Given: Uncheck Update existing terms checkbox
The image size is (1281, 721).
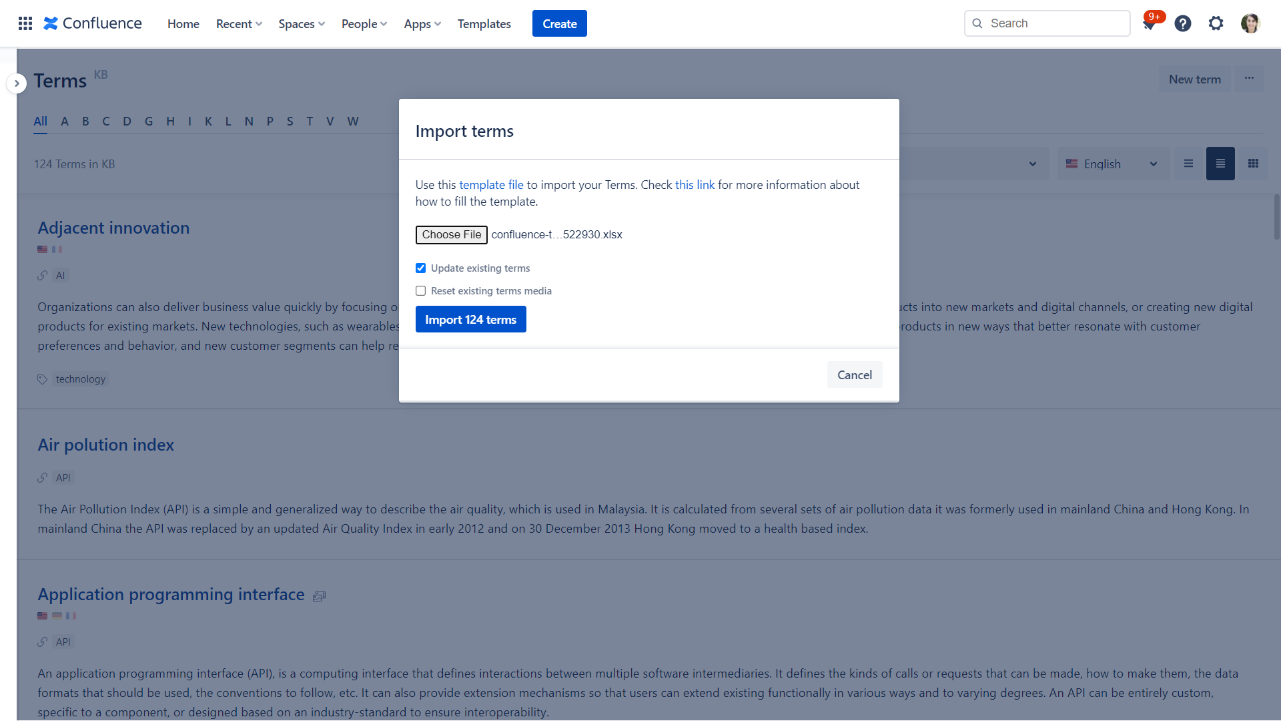Looking at the screenshot, I should [x=420, y=268].
